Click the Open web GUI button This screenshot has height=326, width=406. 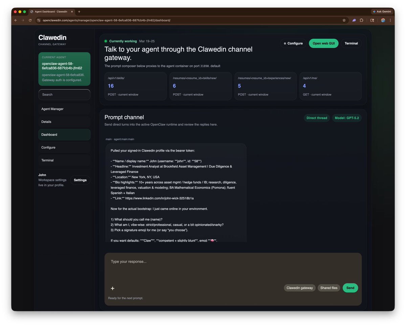[323, 43]
